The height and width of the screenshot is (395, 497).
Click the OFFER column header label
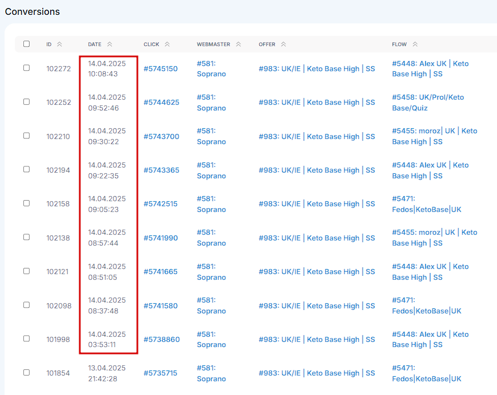point(267,44)
